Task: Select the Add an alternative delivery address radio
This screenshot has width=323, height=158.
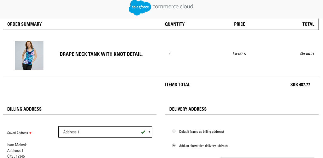Action: point(174,145)
